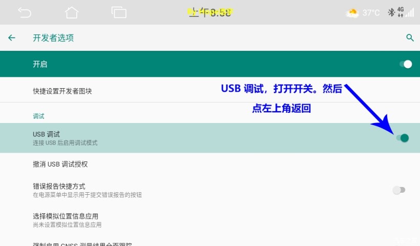
Task: Tap 在电源菜单中显示用于提交错误报告的按钮 description
Action: click(87, 195)
